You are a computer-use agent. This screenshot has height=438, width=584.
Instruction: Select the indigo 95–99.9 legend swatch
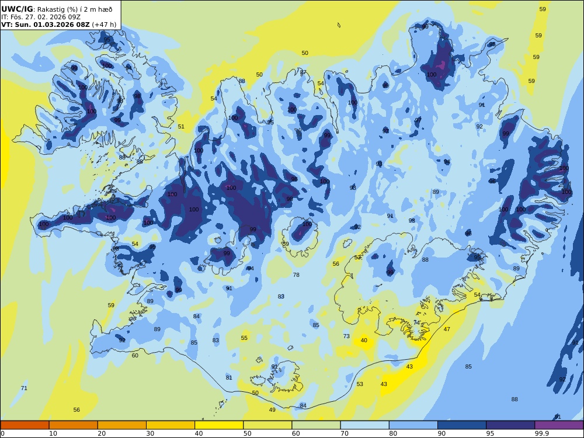tap(510, 425)
